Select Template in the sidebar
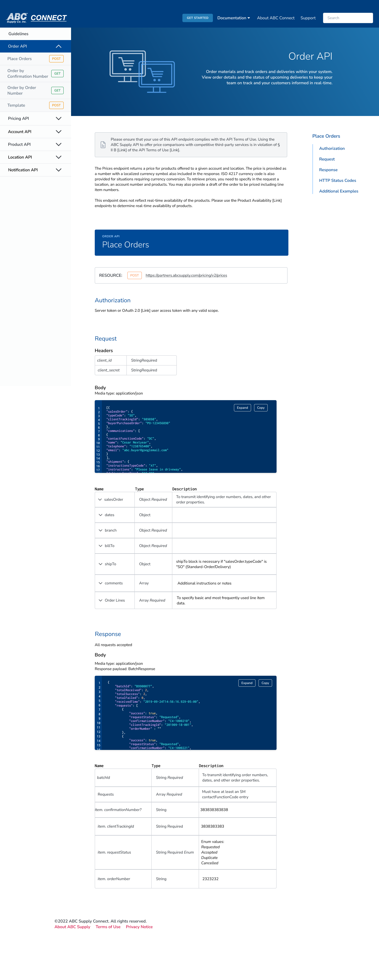The height and width of the screenshot is (970, 379). click(x=16, y=105)
